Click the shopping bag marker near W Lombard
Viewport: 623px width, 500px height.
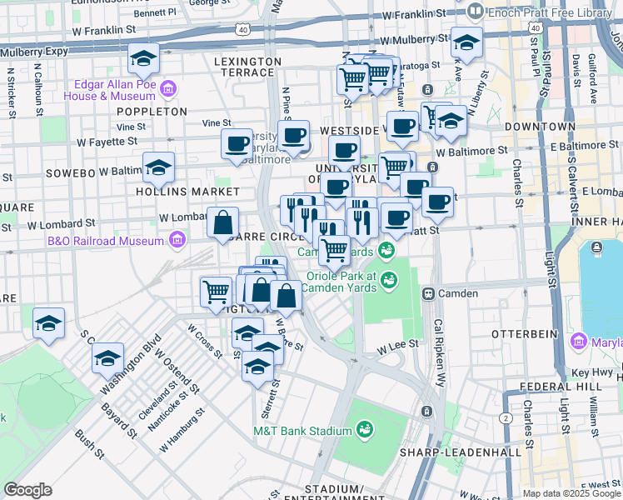pos(223,224)
